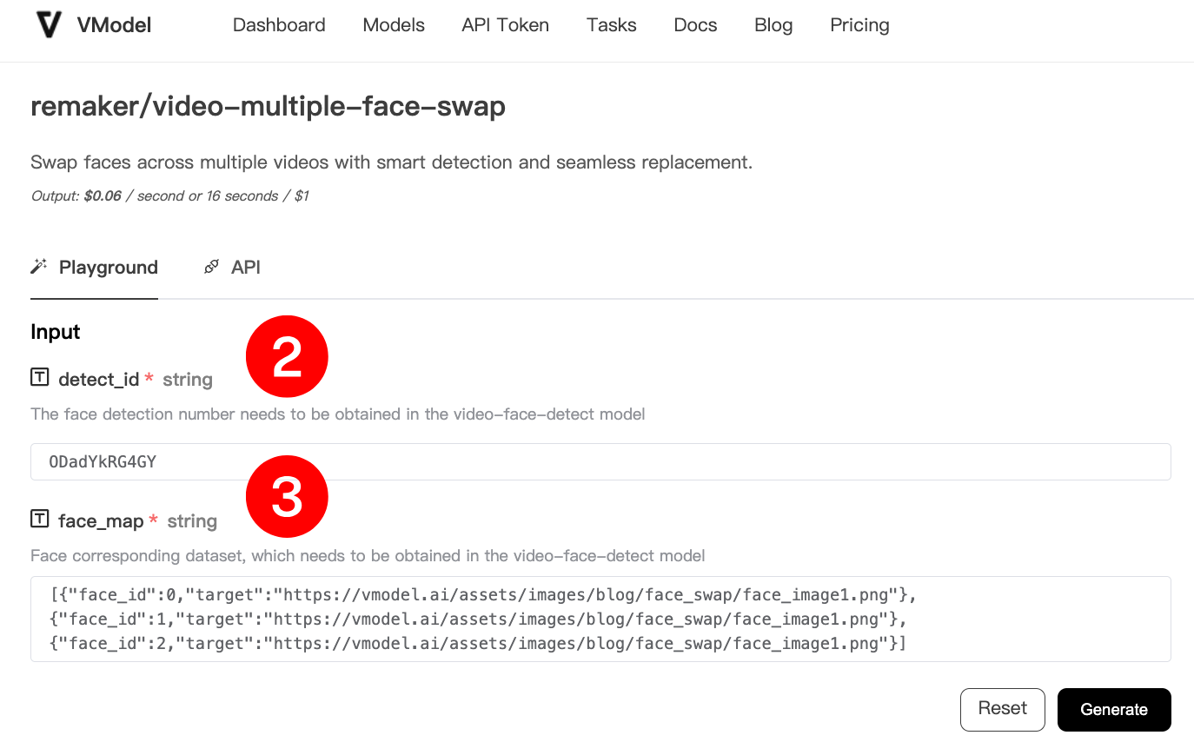
Task: Click the JSON line with "face_id":2
Action: coord(479,644)
